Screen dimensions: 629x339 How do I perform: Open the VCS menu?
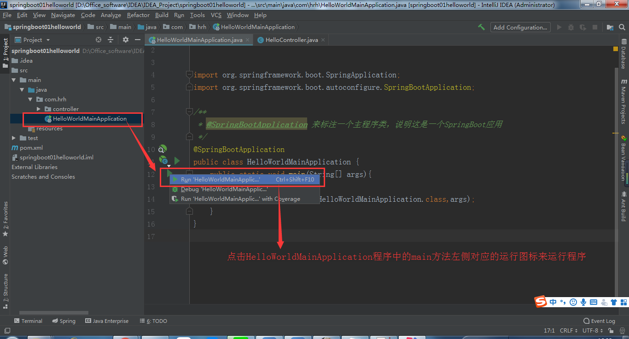pyautogui.click(x=216, y=15)
